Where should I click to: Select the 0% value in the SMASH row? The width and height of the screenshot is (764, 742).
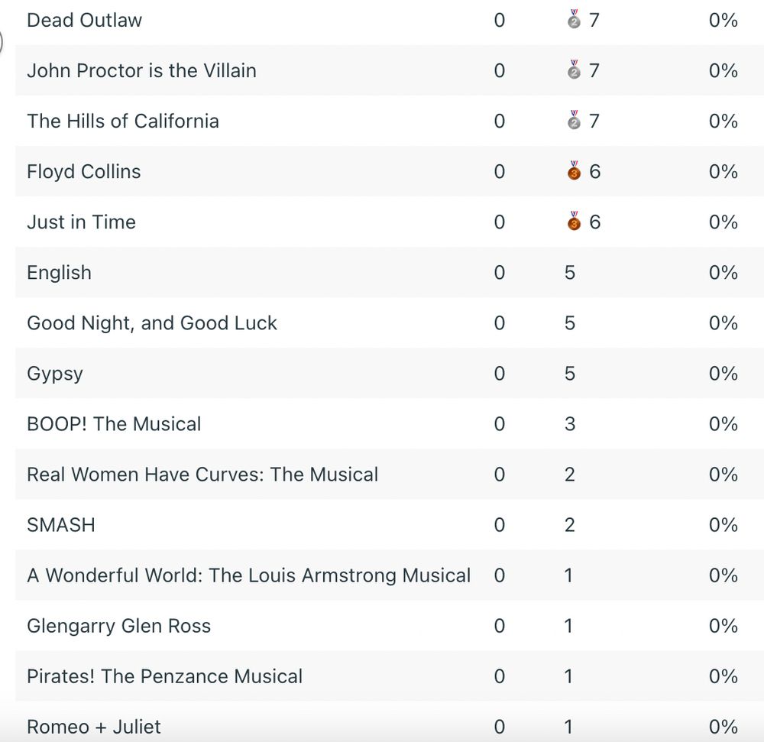[723, 525]
